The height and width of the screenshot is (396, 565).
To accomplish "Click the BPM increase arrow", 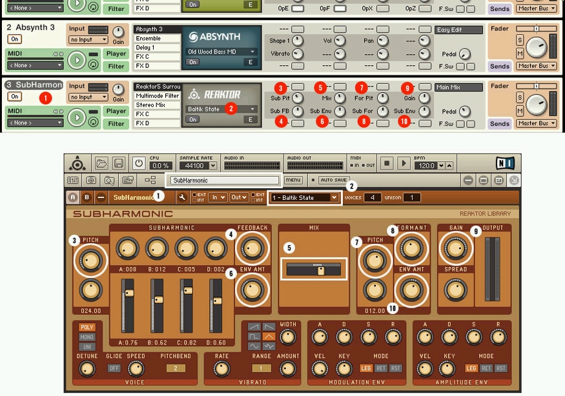I will (449, 166).
